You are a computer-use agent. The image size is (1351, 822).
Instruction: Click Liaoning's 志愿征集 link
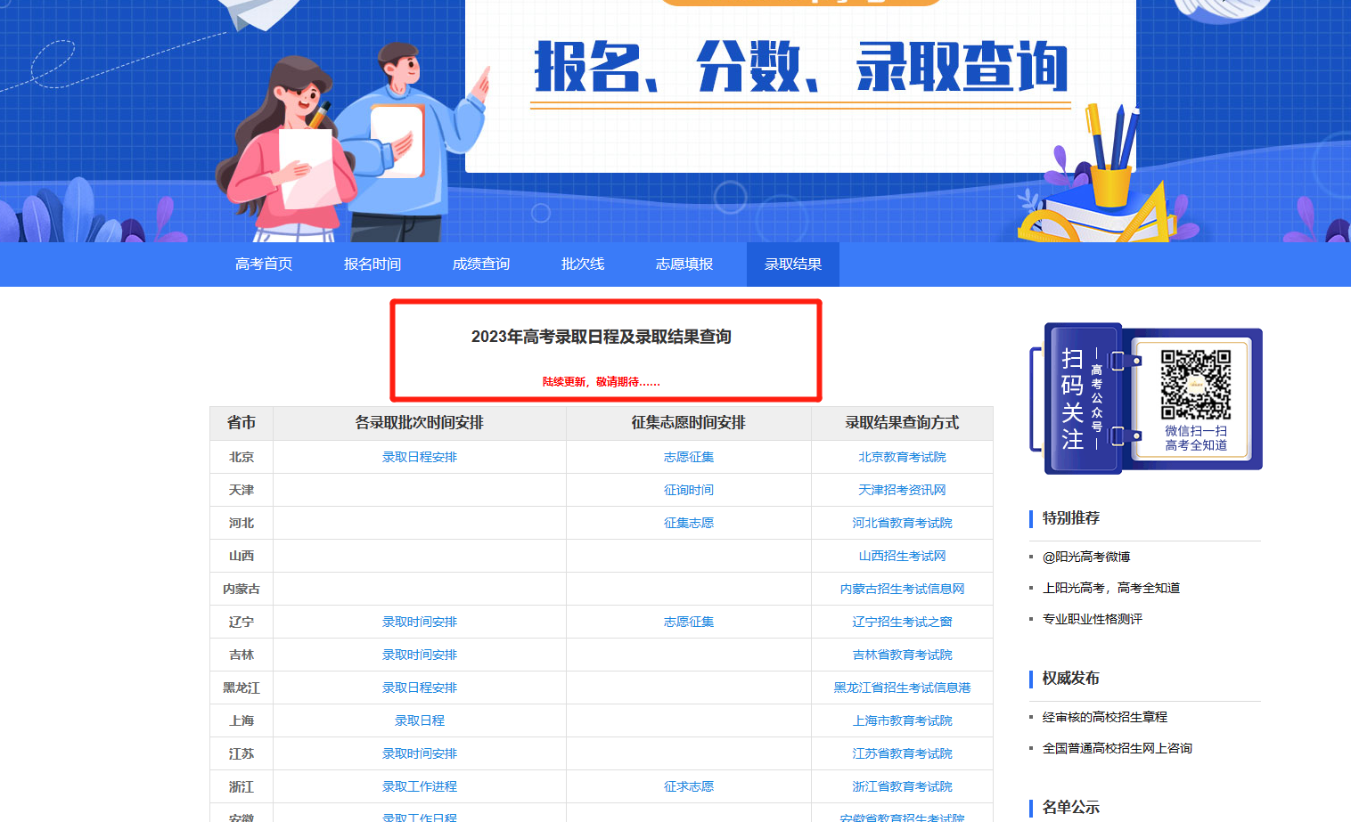pos(689,622)
